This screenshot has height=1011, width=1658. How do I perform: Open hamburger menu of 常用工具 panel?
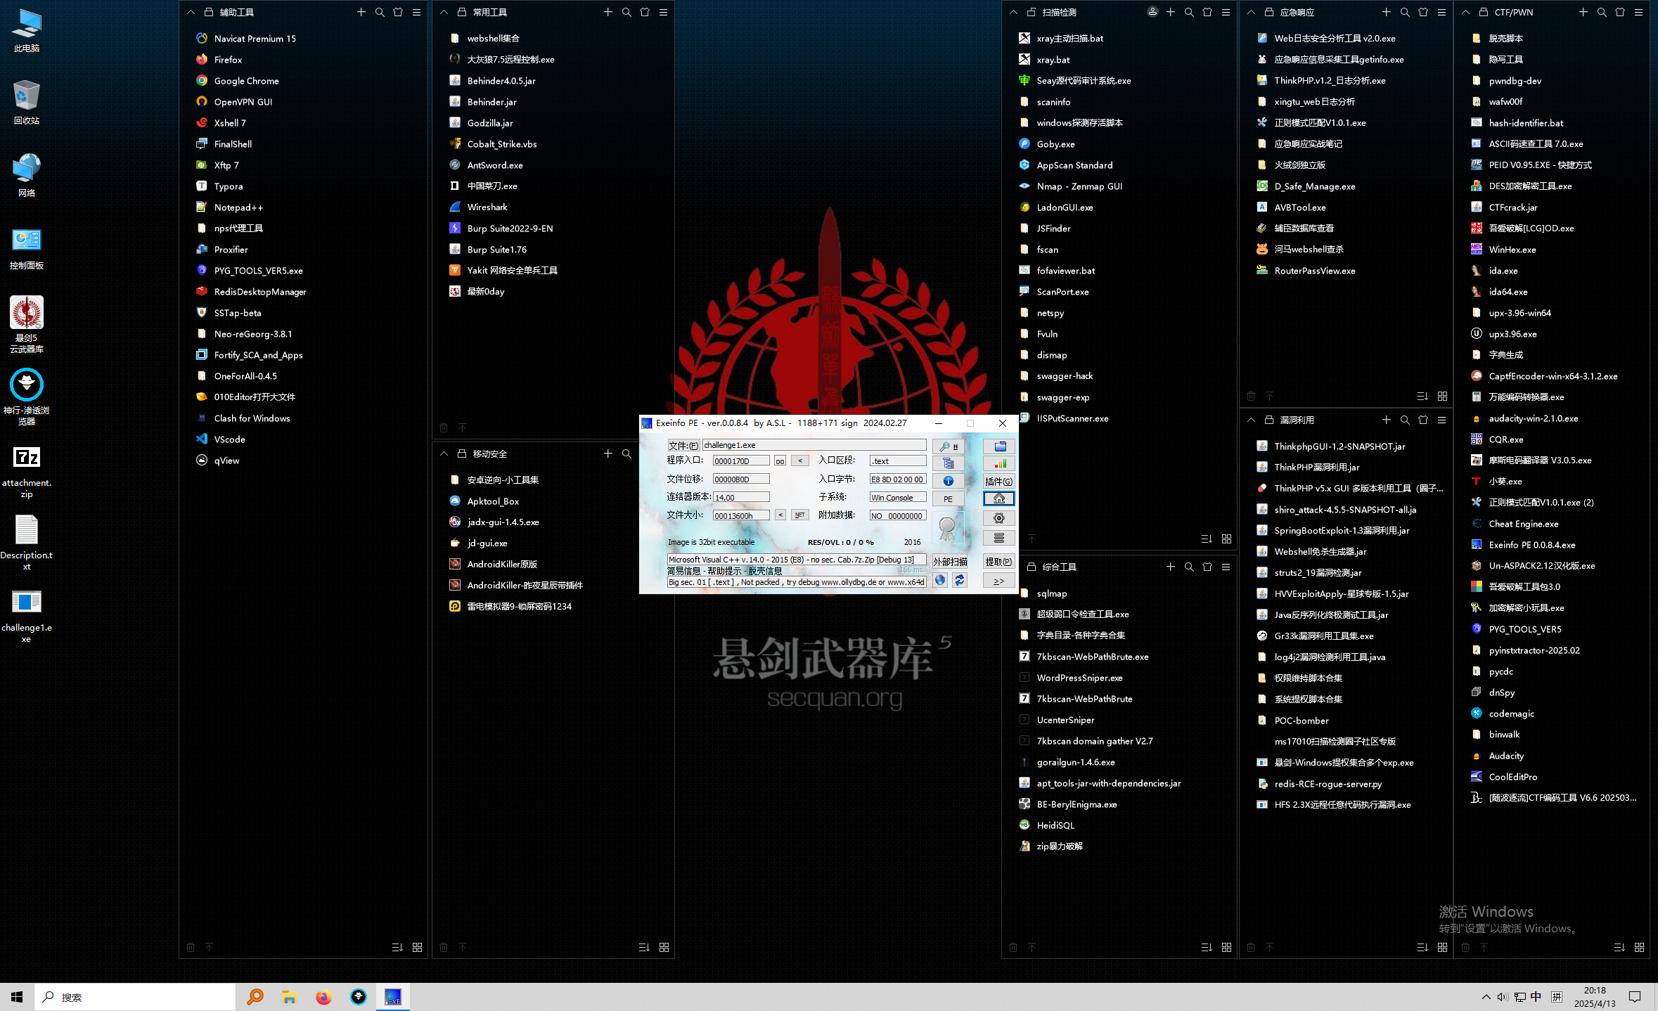(x=663, y=12)
